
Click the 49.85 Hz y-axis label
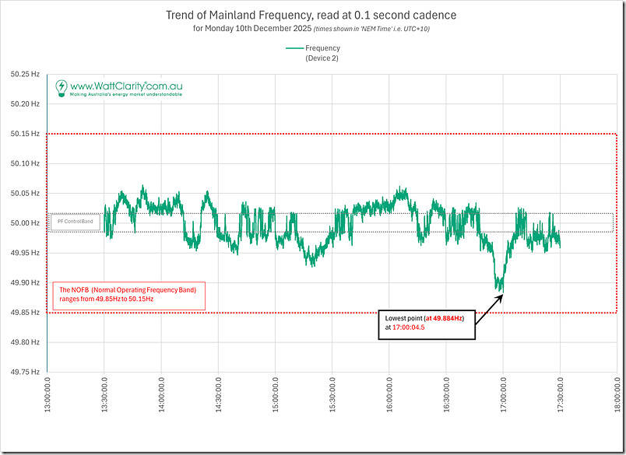click(x=25, y=313)
